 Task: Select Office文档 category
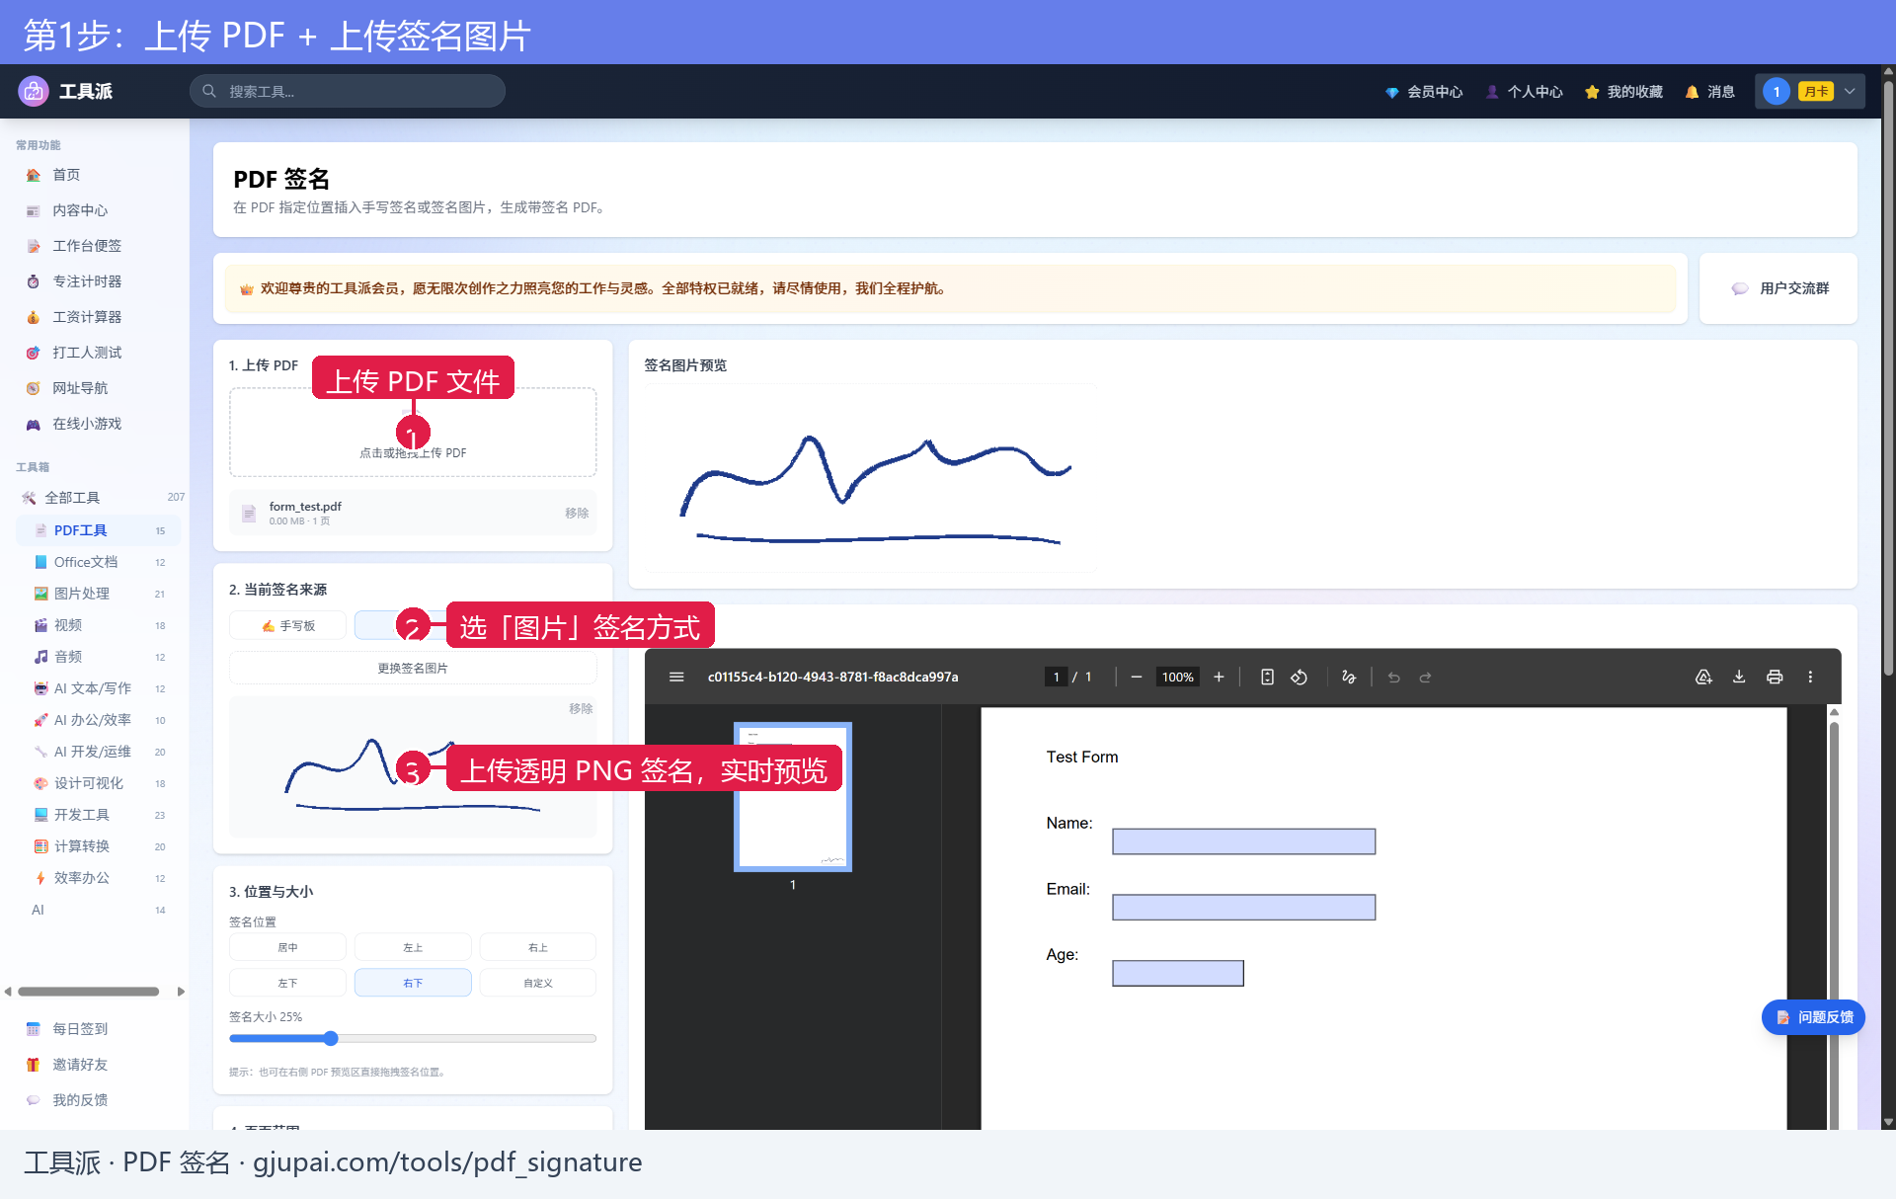pos(99,562)
